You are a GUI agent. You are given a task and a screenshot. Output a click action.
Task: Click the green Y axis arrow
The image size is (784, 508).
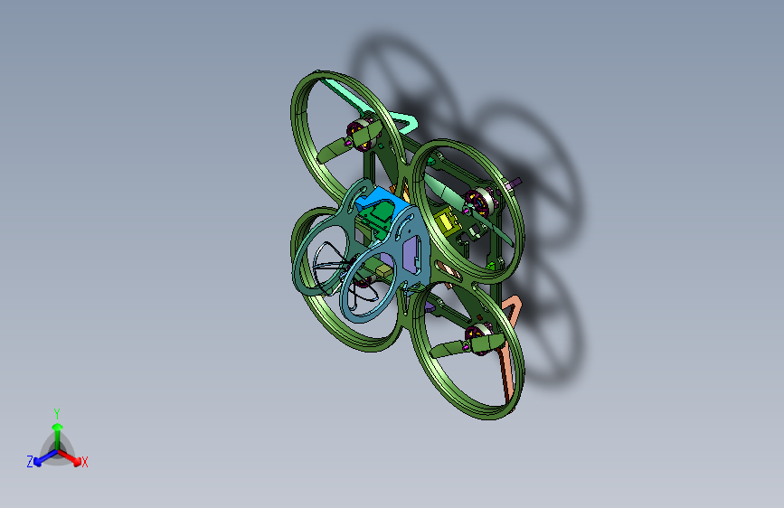coord(58,437)
